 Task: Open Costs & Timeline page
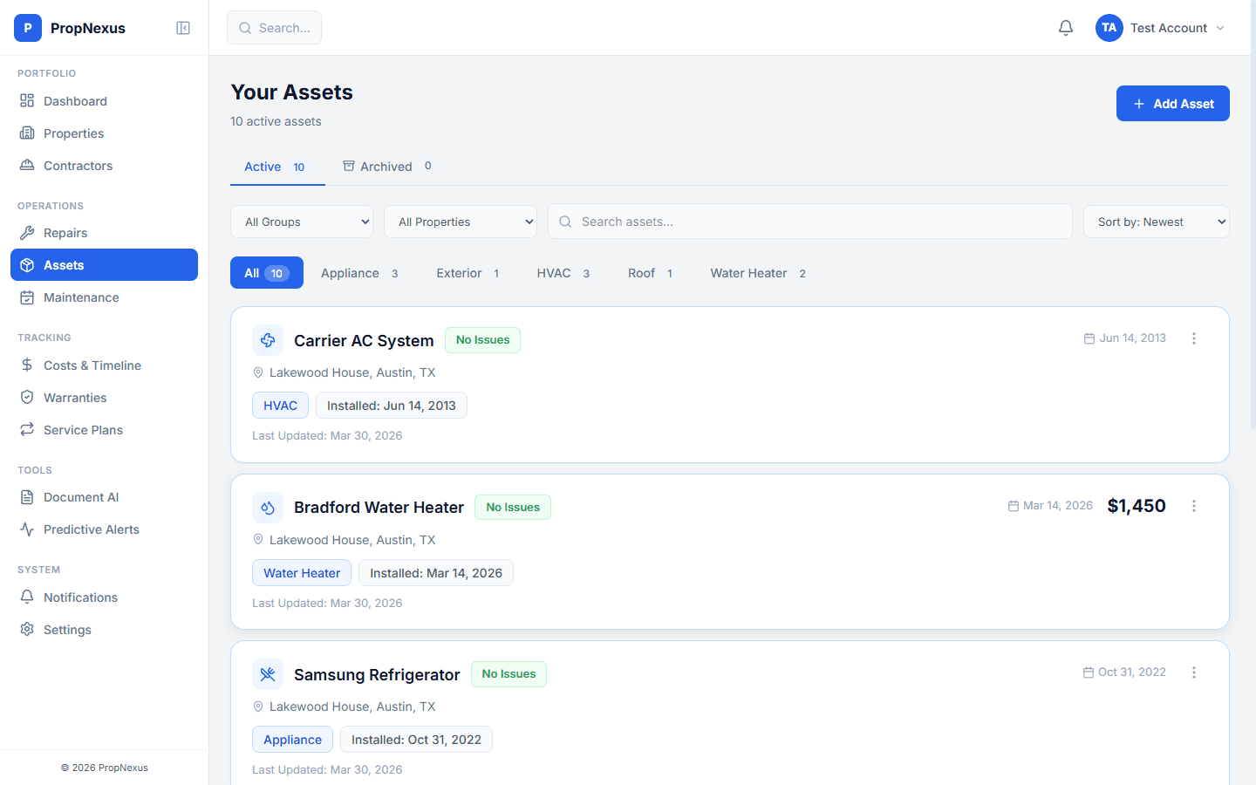(x=92, y=365)
